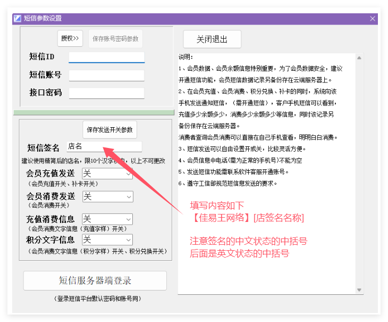
Task: Click text line starting 3、短信发送可以自由设置
Action: [242, 149]
